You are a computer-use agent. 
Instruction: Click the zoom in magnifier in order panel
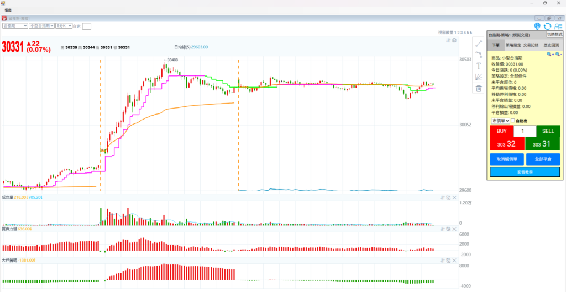click(x=549, y=54)
